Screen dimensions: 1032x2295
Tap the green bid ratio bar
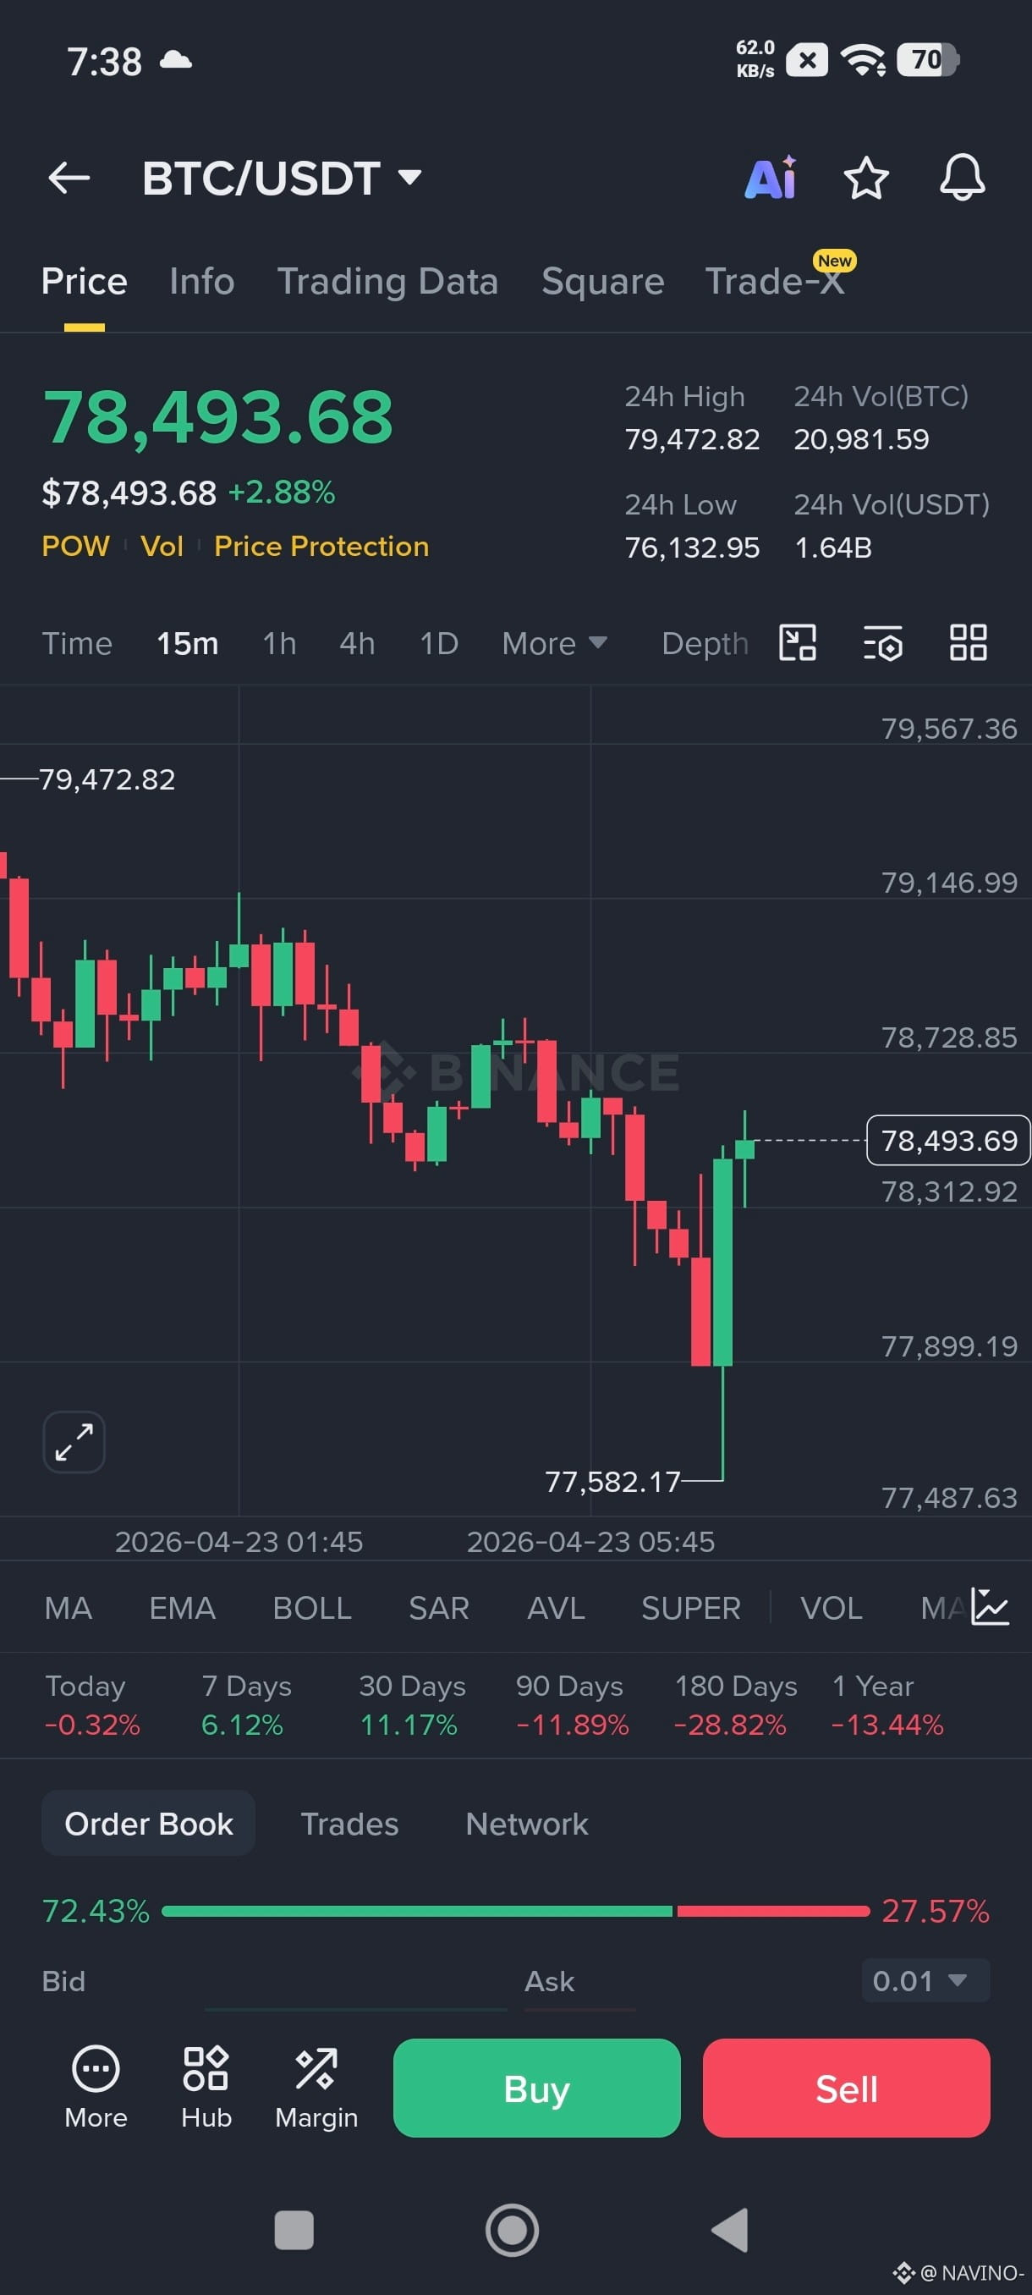pos(417,1911)
